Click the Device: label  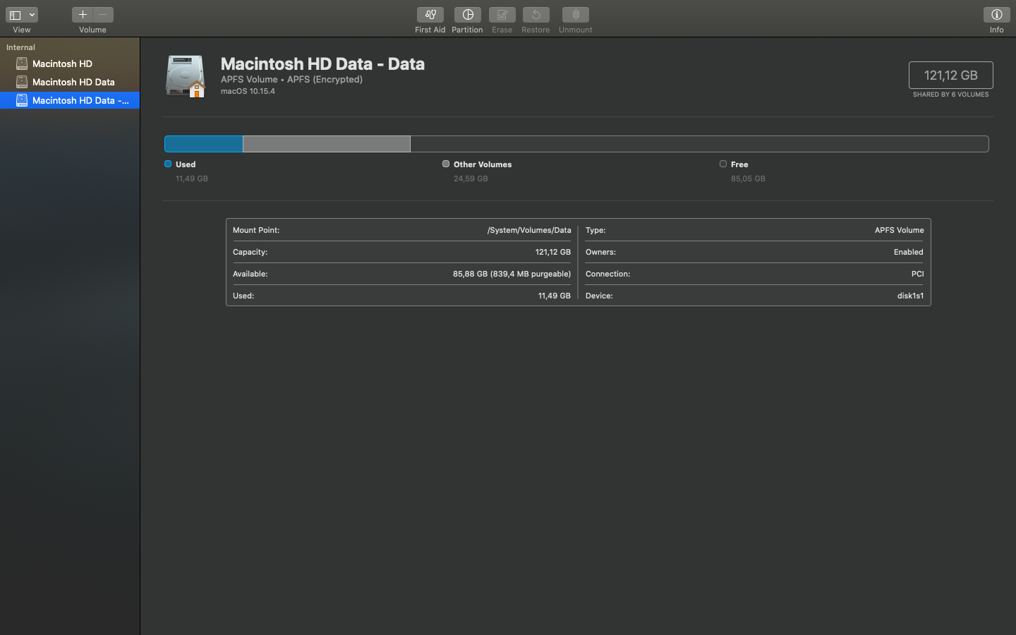[599, 296]
